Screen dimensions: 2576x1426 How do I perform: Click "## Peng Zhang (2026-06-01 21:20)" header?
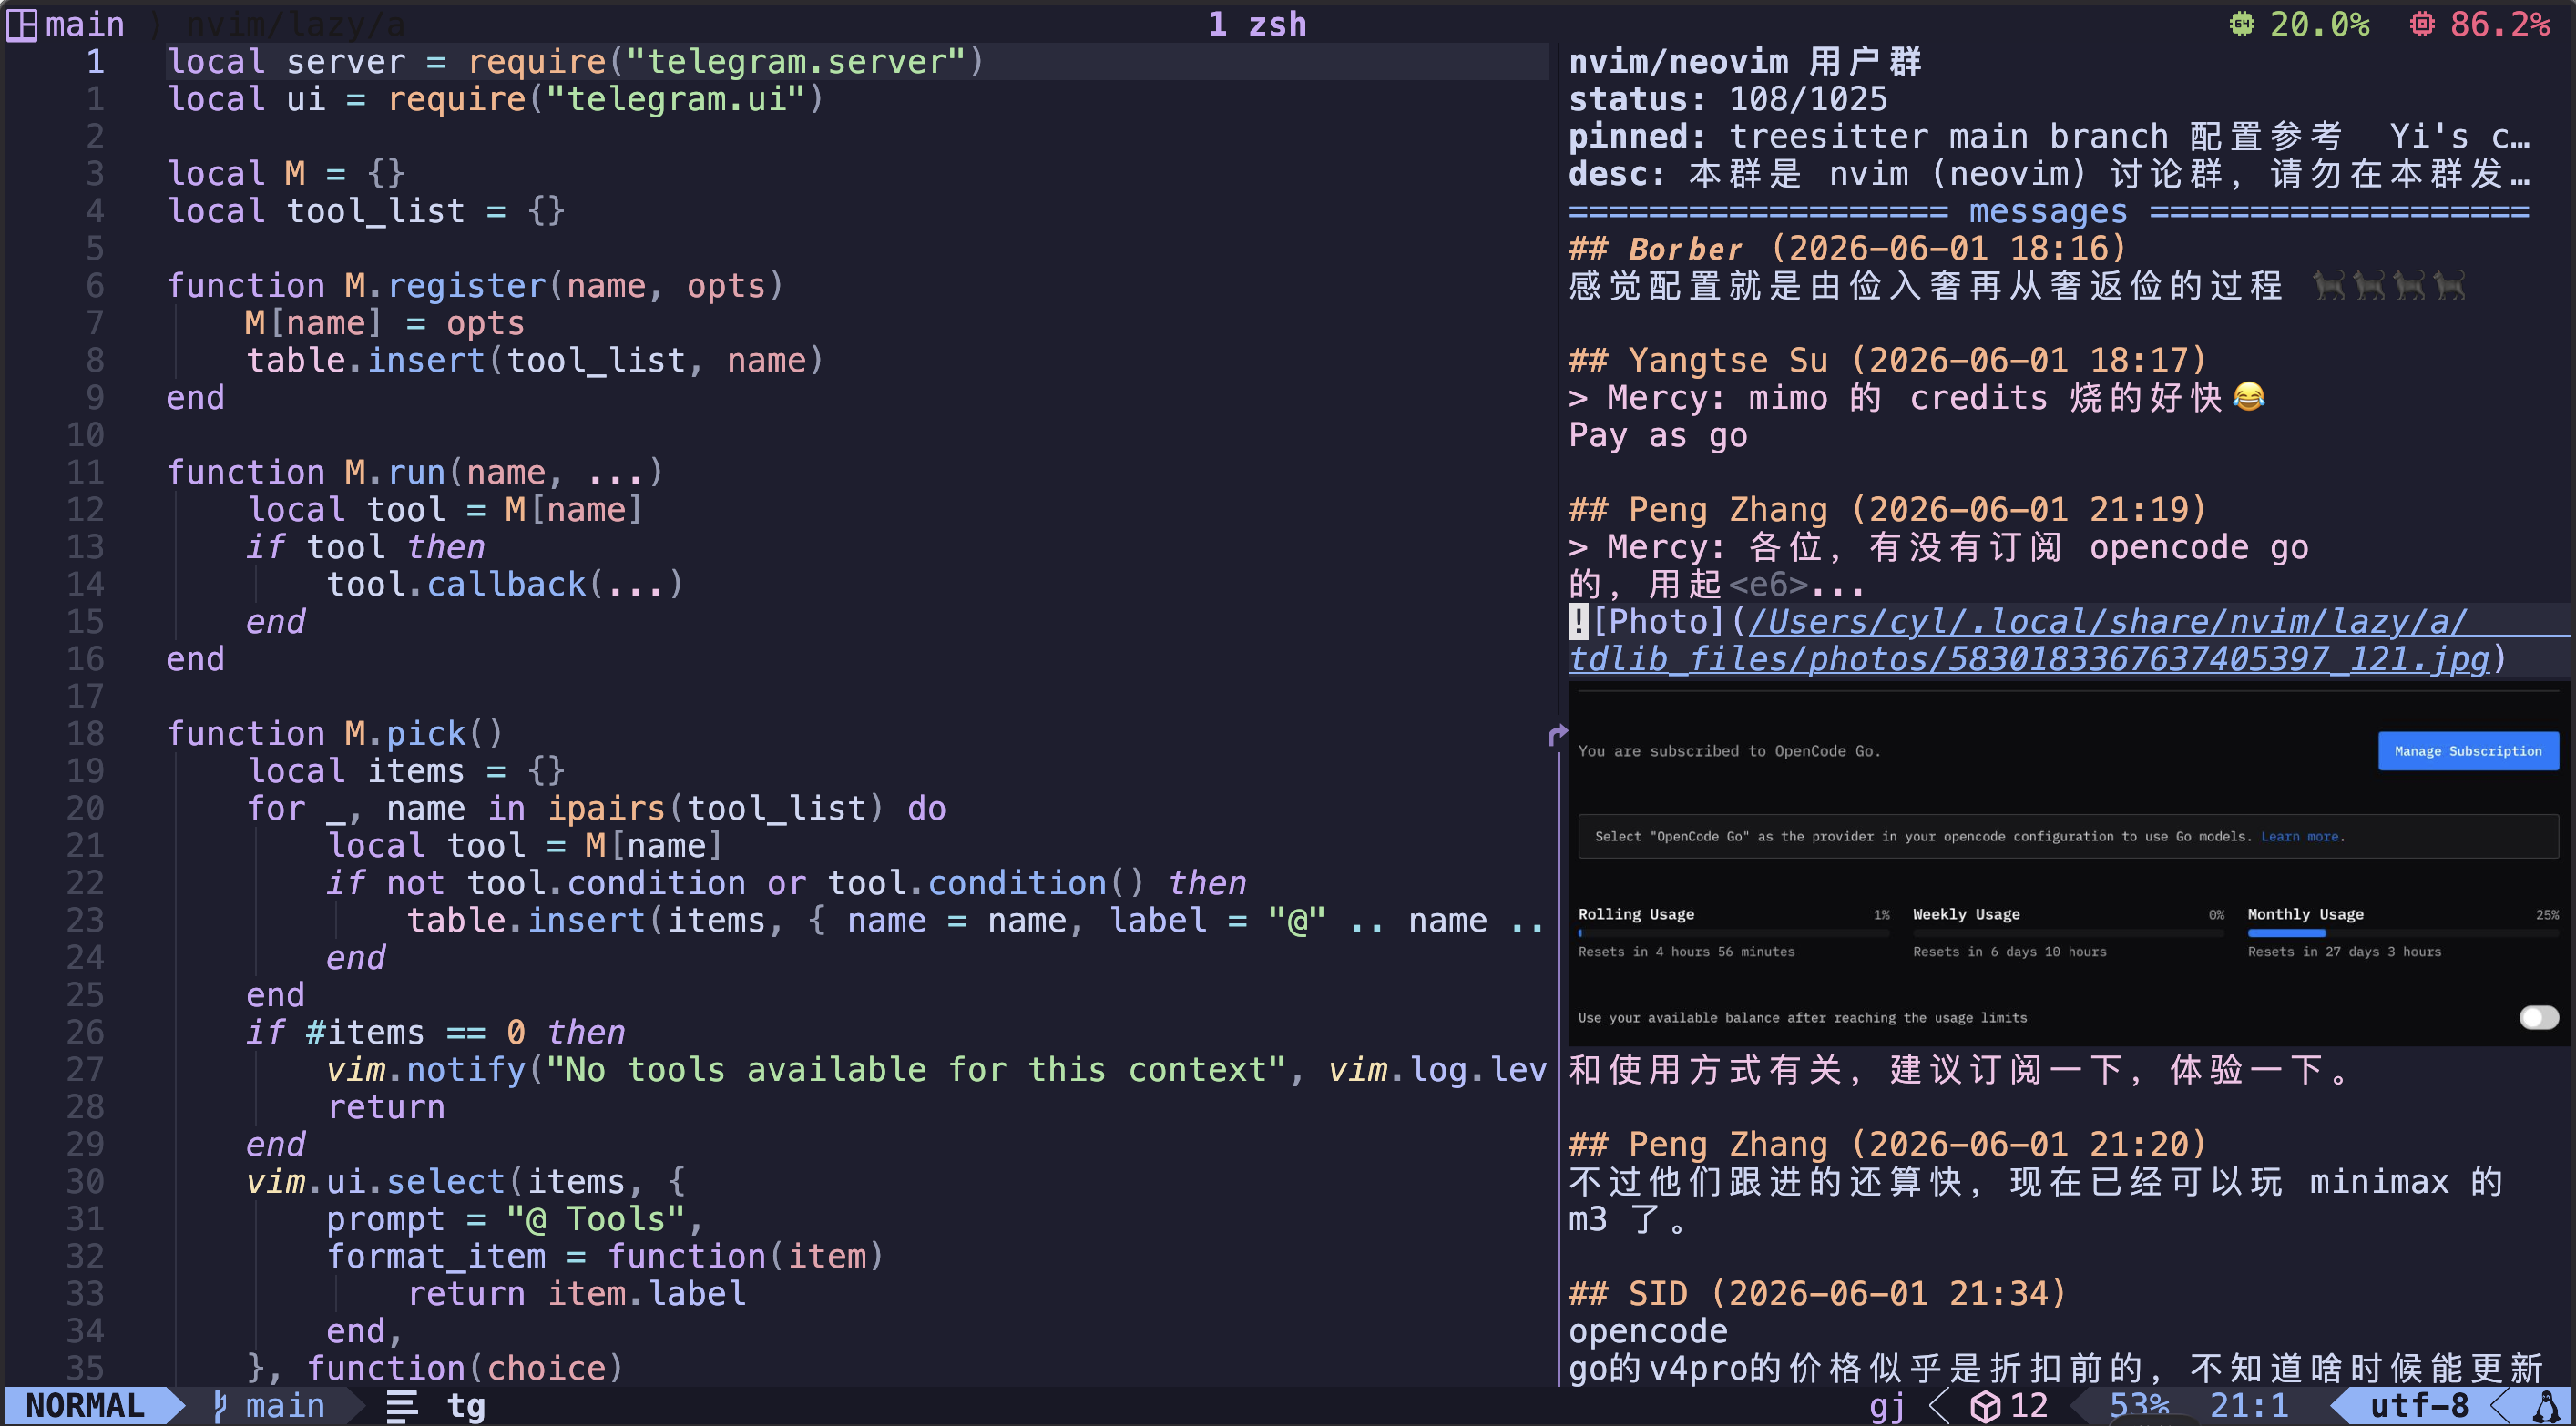(1887, 1144)
